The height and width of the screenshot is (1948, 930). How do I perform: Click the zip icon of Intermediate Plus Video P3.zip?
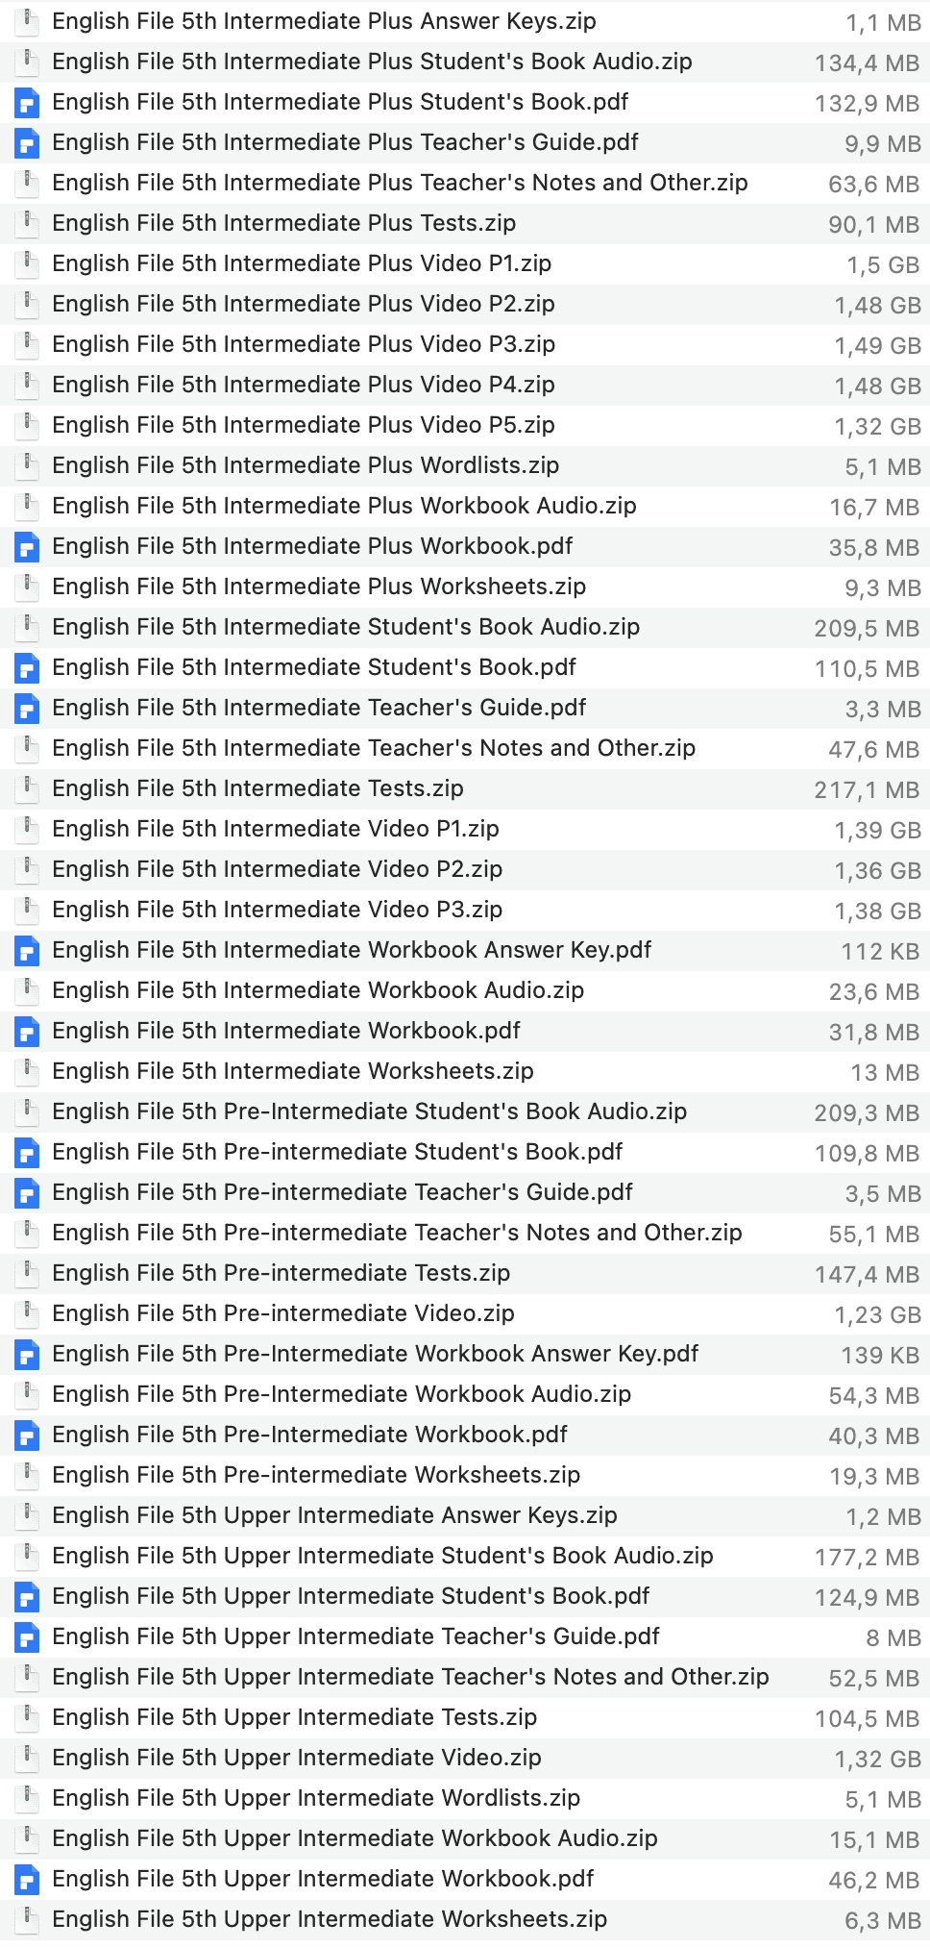point(28,343)
